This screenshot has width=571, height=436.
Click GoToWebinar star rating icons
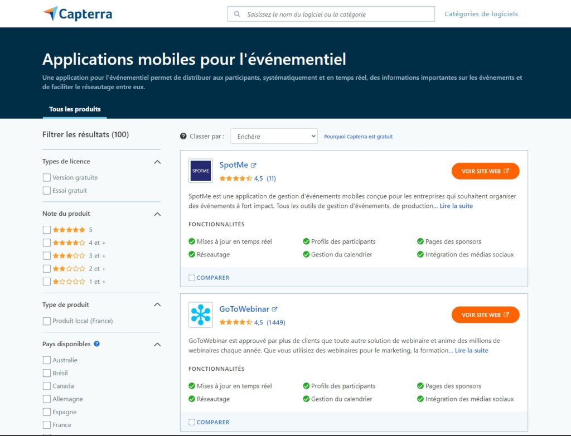click(236, 322)
